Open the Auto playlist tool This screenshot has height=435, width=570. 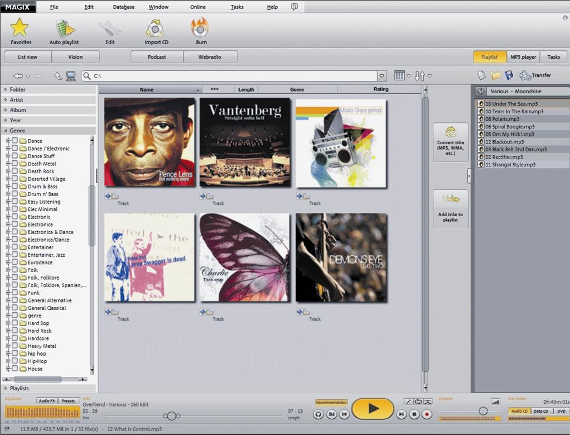[x=64, y=28]
